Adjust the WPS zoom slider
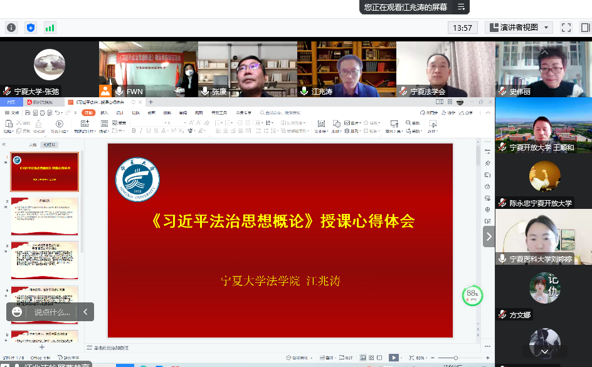This screenshot has width=592, height=367. pyautogui.click(x=455, y=358)
